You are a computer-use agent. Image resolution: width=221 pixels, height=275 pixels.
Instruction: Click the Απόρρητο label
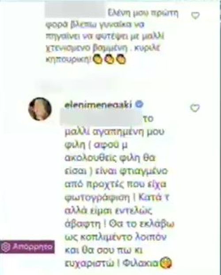[32, 247]
